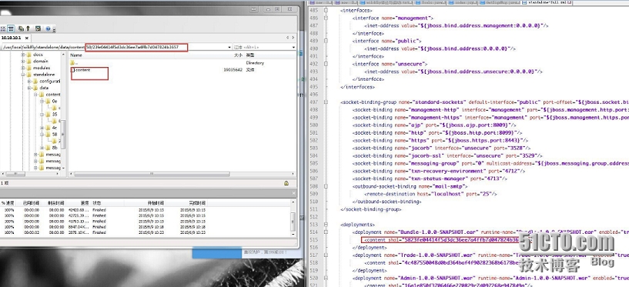Switch to the standalone-full.xml editor tab

coord(547,2)
